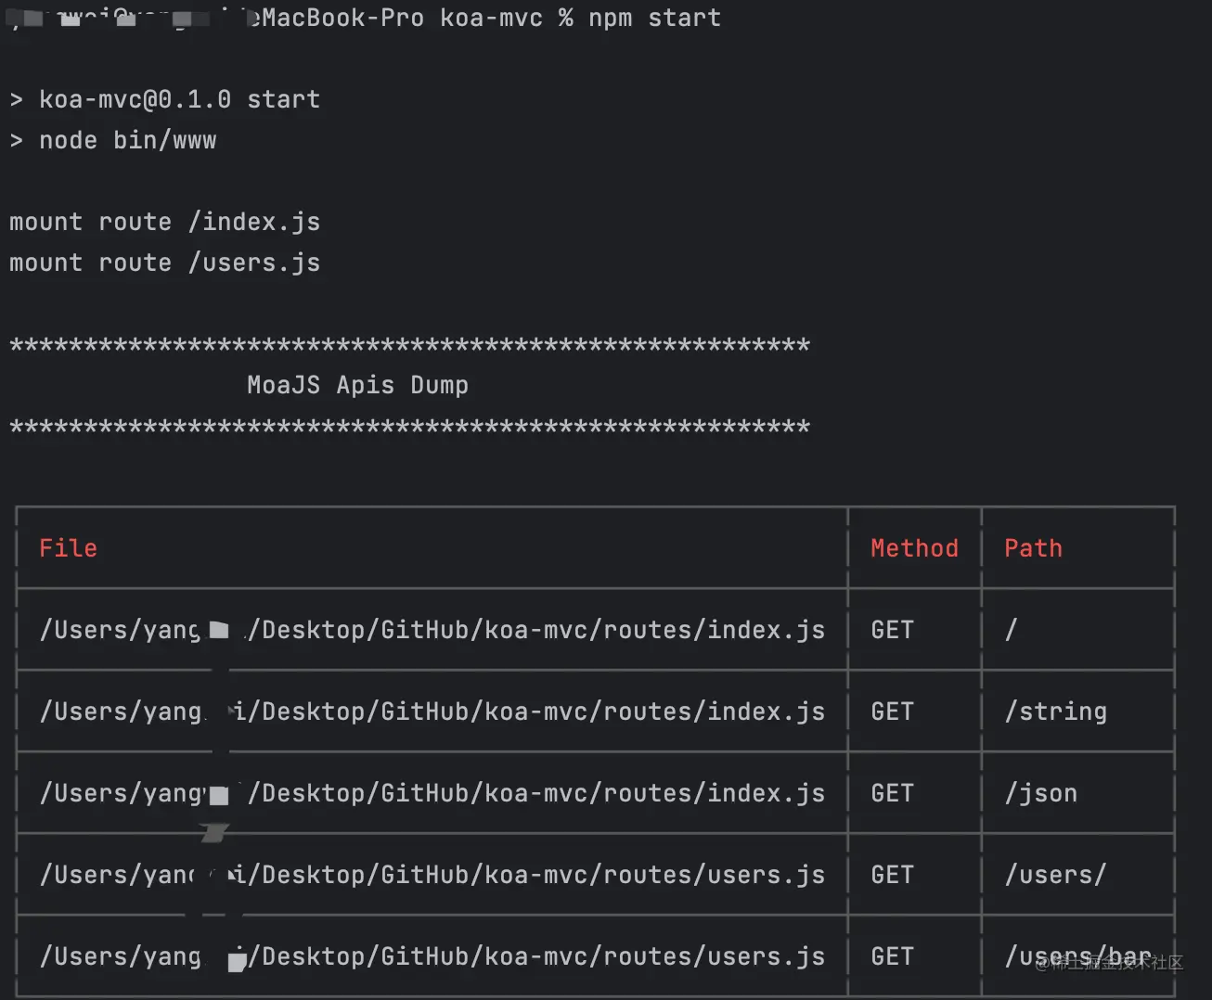Click the users.js file path in '/users/bar' row
This screenshot has width=1212, height=1000.
[x=432, y=956]
